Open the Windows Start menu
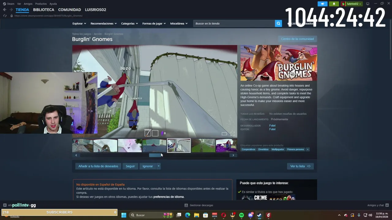This screenshot has height=220, width=392. 124,215
